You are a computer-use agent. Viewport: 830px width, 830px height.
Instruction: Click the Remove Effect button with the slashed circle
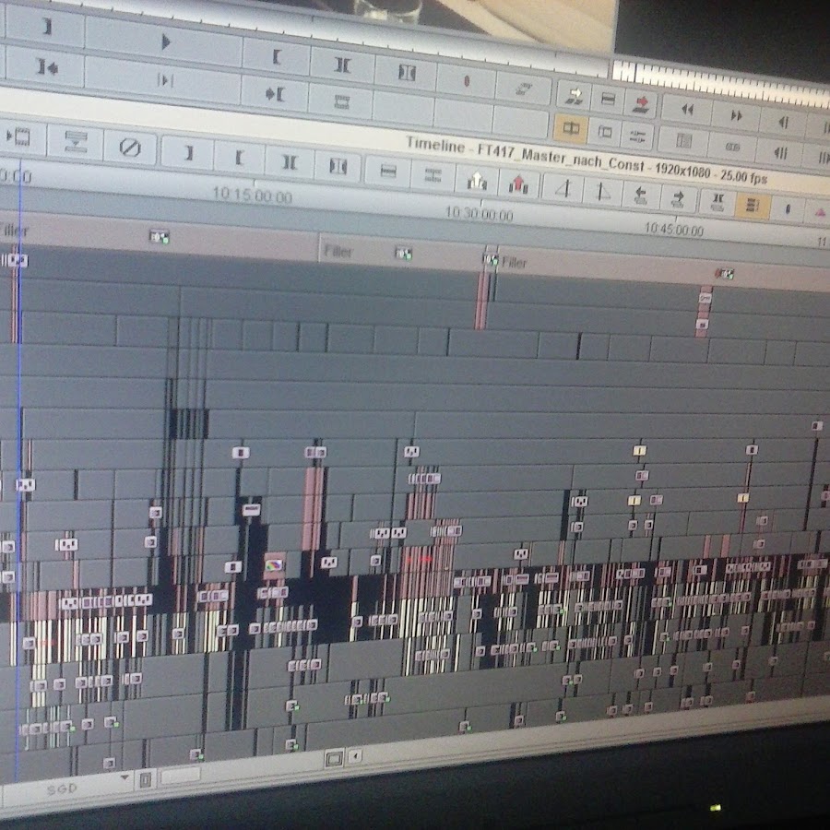(x=130, y=148)
